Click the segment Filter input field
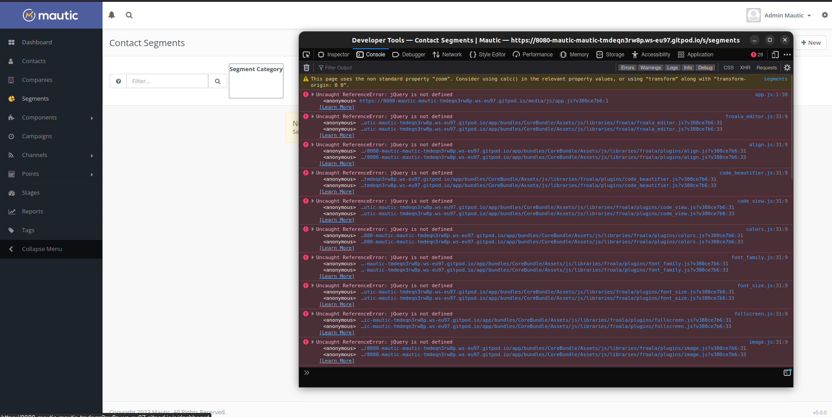This screenshot has height=417, width=832. 167,81
